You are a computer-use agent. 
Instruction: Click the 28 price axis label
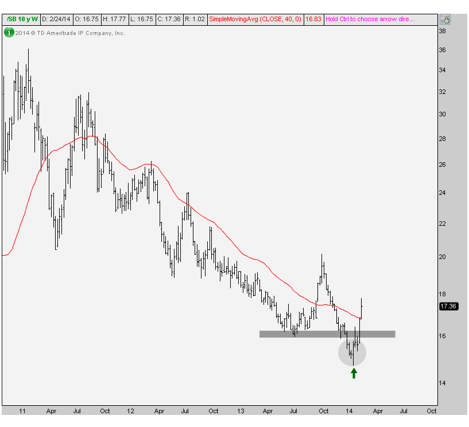442,139
